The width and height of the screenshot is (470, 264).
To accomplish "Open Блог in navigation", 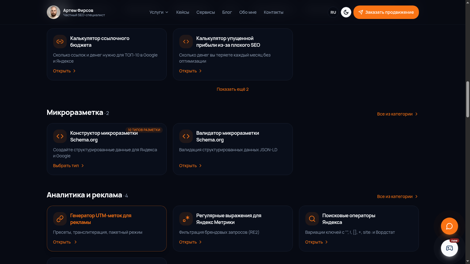I will (227, 12).
